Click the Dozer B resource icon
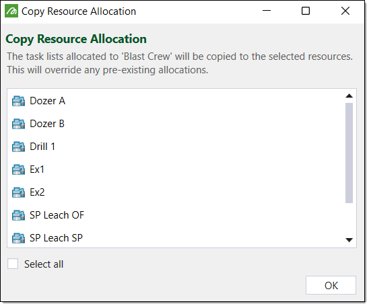Viewport: 369px width, 306px height. tap(18, 124)
